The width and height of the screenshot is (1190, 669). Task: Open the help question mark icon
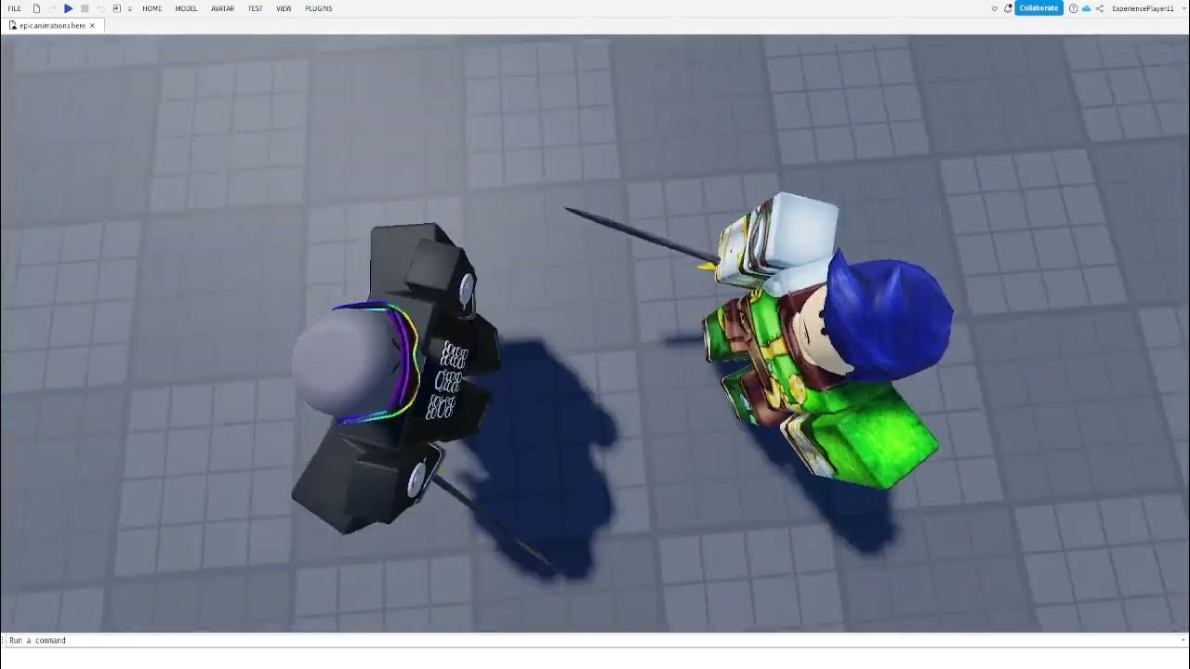click(1073, 8)
